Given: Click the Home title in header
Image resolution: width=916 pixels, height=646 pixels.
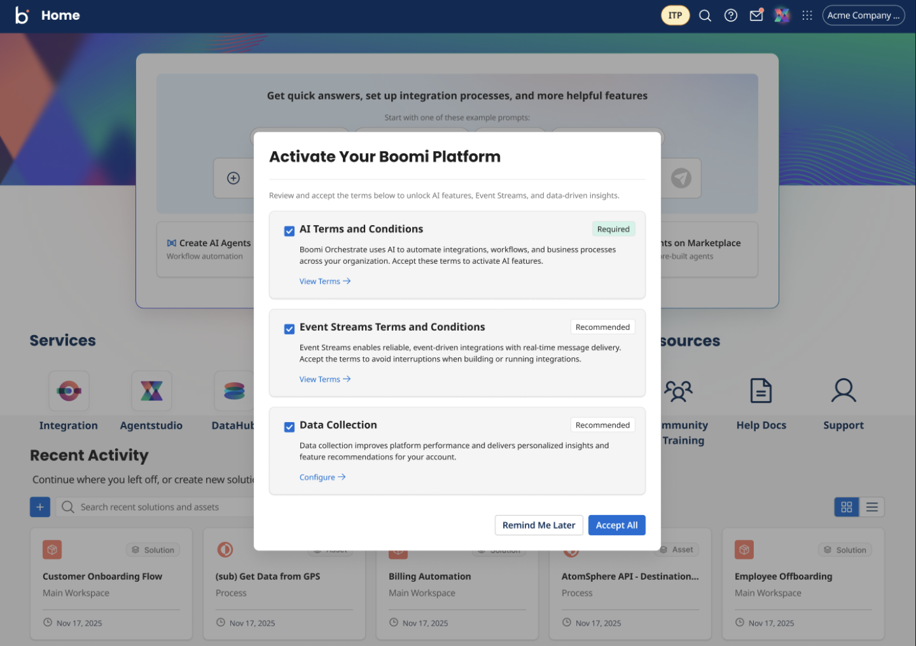Looking at the screenshot, I should coord(60,15).
